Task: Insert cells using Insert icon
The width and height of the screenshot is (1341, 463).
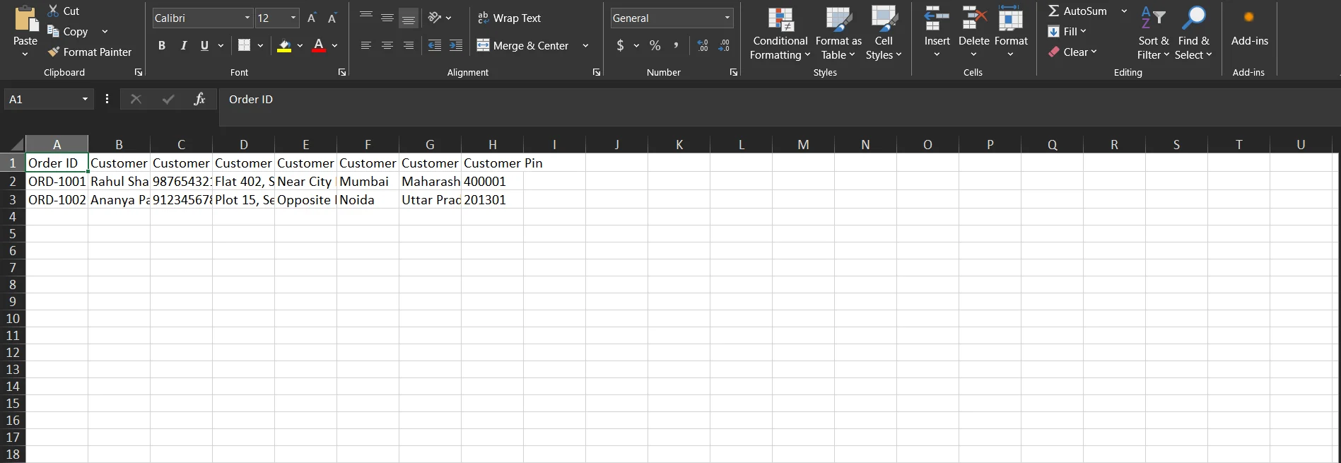Action: coord(937,19)
